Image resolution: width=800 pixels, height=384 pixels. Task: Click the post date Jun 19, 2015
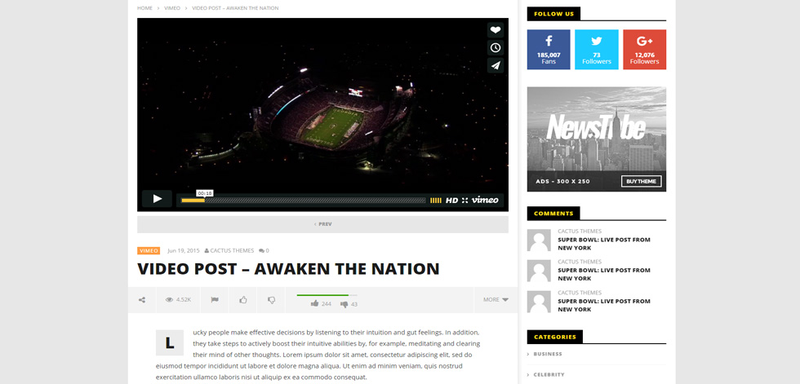coord(183,250)
